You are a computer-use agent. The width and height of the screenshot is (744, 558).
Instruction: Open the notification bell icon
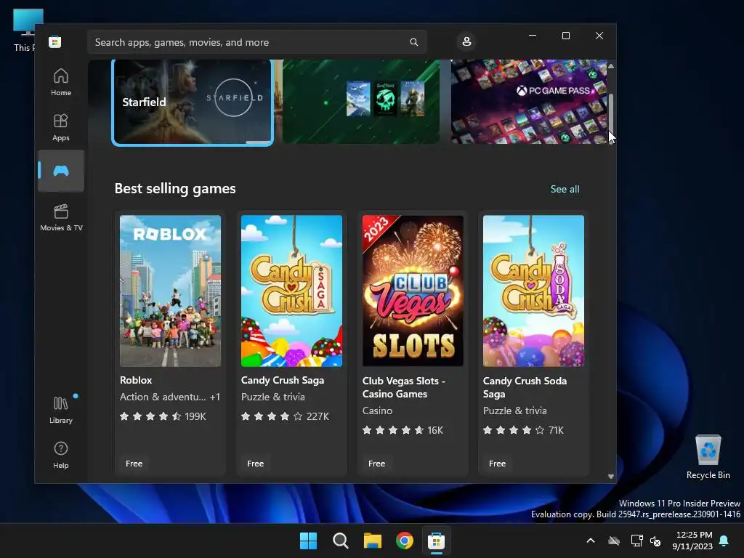[724, 541]
